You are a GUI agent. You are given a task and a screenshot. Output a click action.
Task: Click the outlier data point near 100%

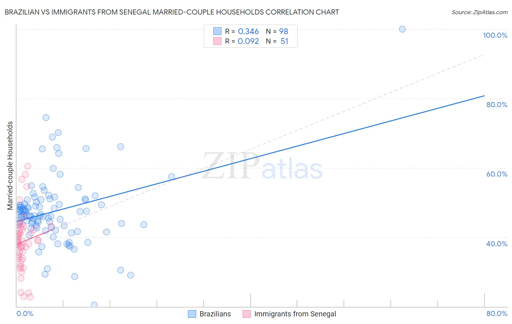pyautogui.click(x=402, y=29)
